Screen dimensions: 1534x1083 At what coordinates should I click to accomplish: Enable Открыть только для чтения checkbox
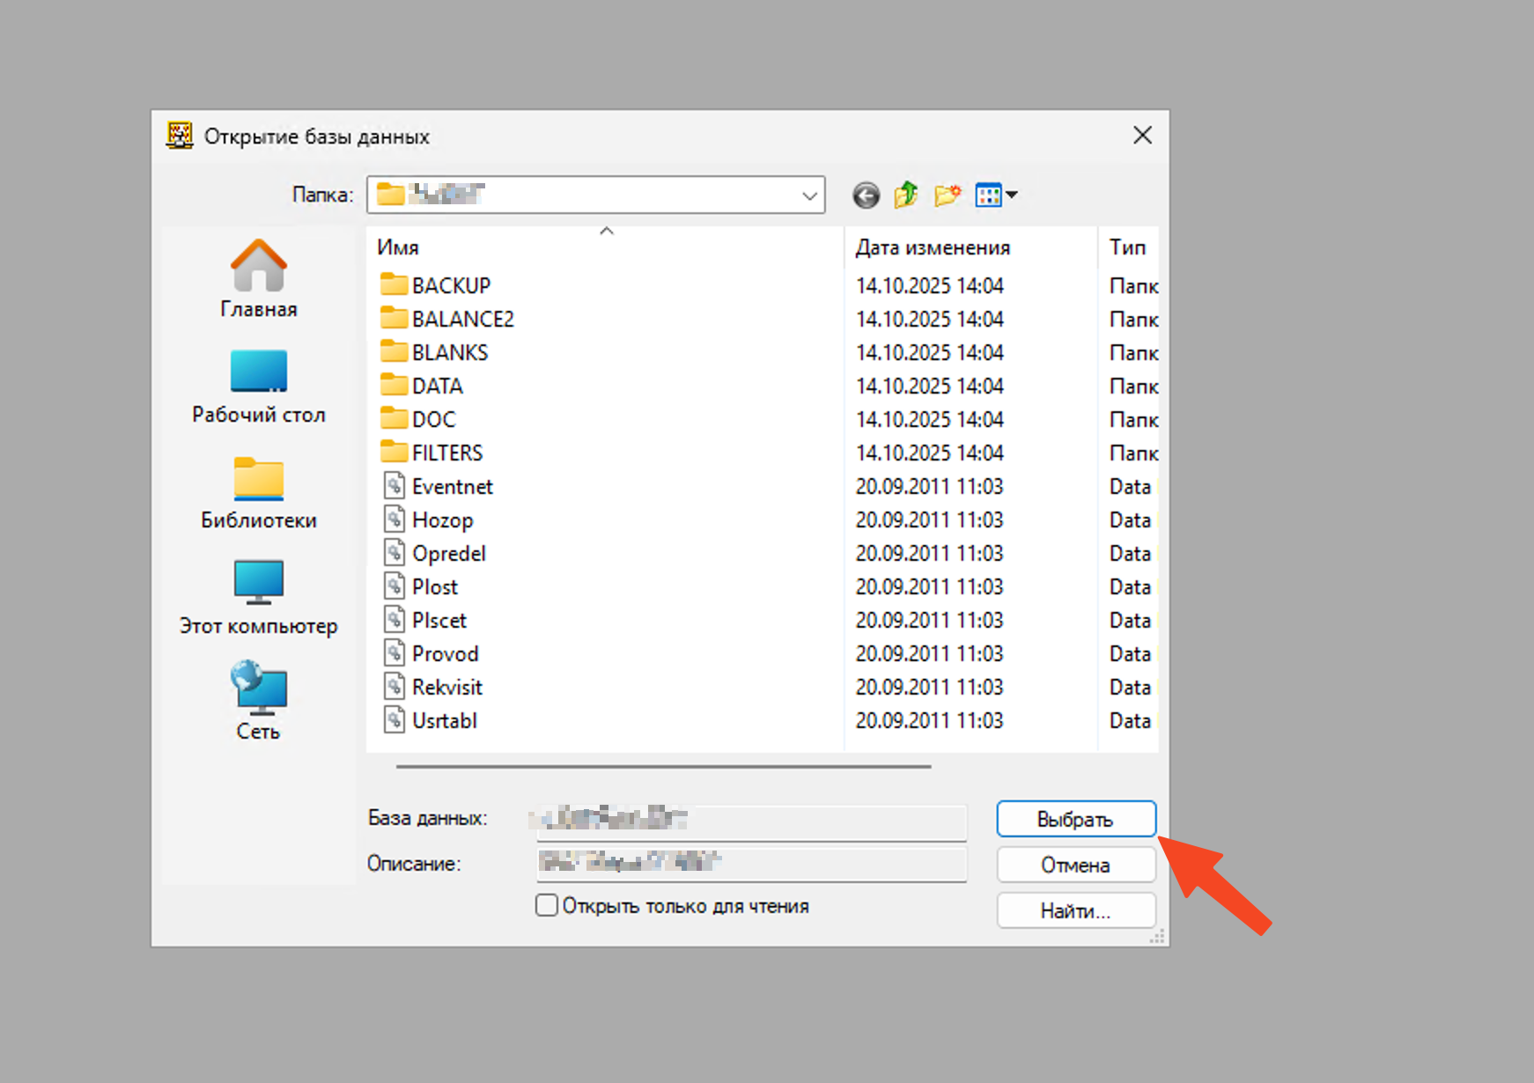click(547, 905)
